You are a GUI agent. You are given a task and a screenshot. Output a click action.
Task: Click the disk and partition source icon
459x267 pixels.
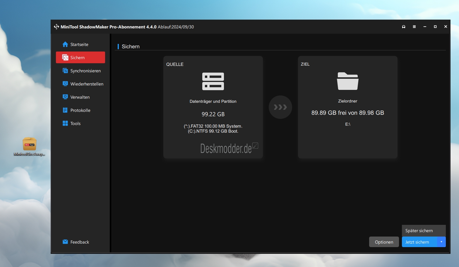click(x=213, y=81)
